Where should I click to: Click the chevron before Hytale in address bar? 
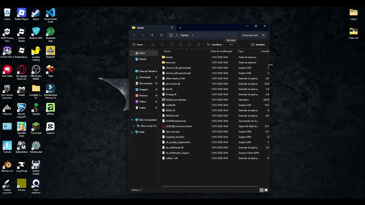(177, 35)
